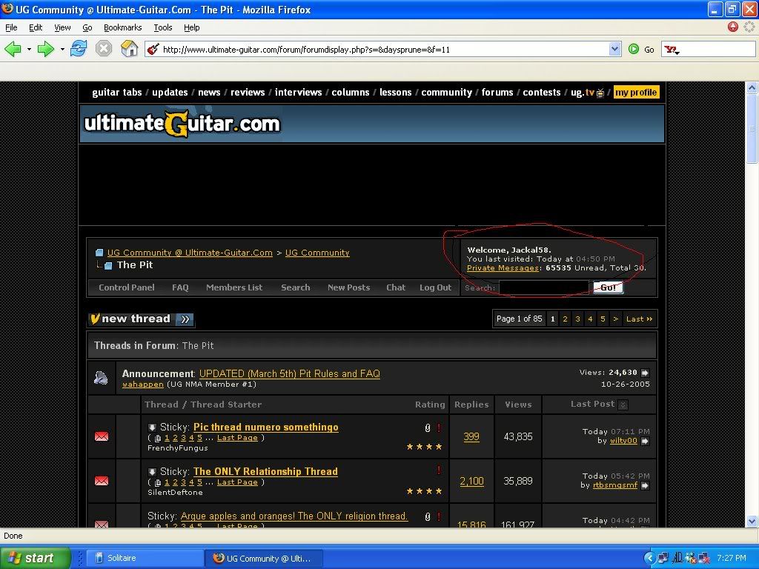Go to page 2 of the thread list
The image size is (759, 569).
[x=565, y=319]
